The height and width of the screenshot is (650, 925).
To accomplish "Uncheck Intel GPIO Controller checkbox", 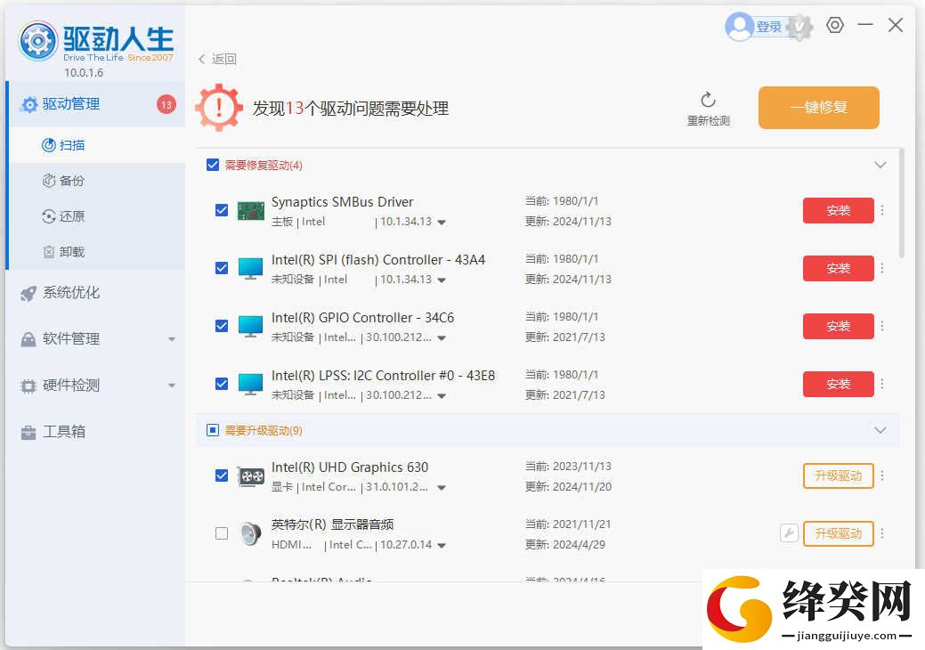I will point(222,326).
